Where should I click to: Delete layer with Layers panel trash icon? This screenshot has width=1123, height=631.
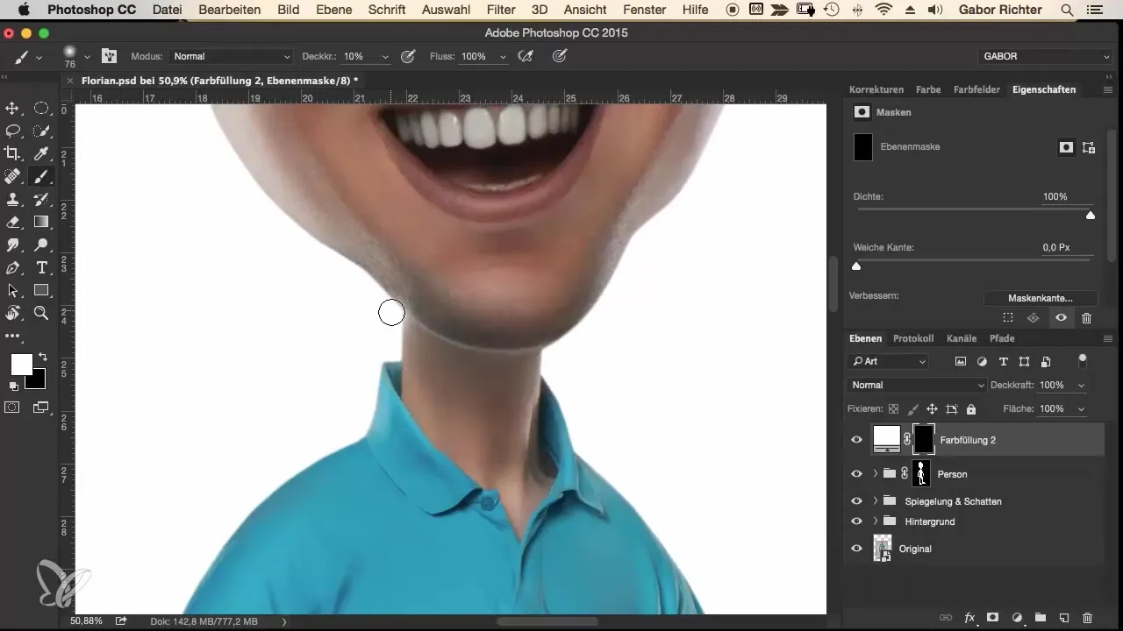pyautogui.click(x=1087, y=617)
